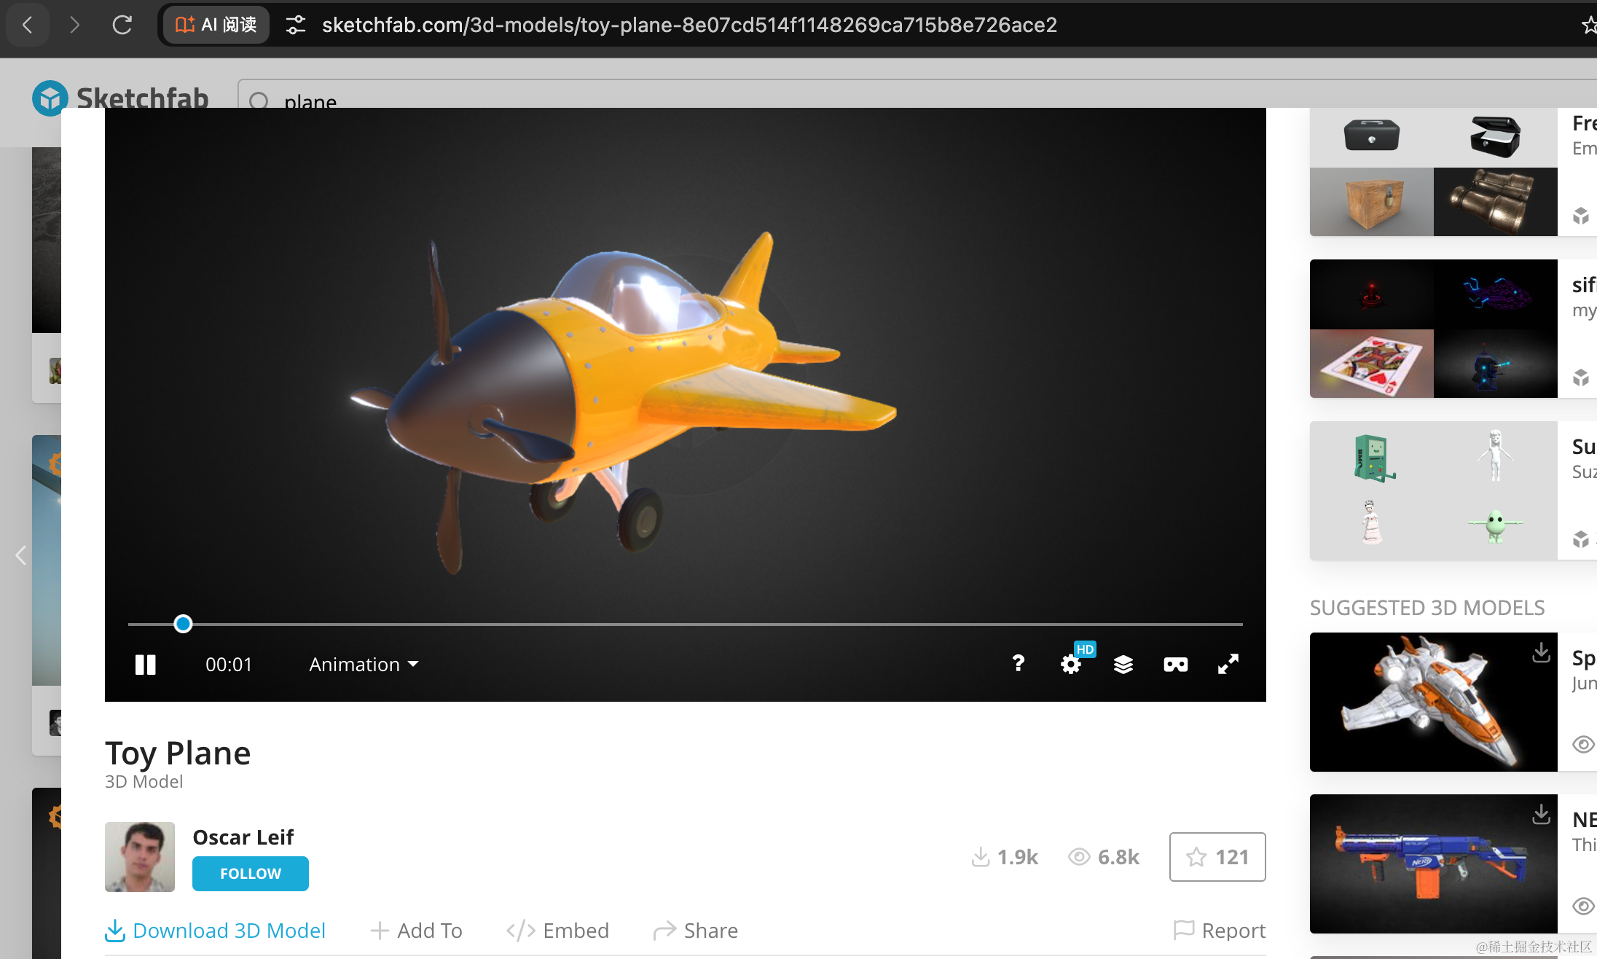Click the SUGGESTED 3D MODELS heading
1597x959 pixels.
(1427, 608)
